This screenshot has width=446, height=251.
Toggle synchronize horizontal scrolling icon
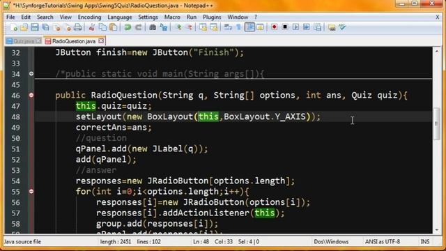[x=214, y=27]
